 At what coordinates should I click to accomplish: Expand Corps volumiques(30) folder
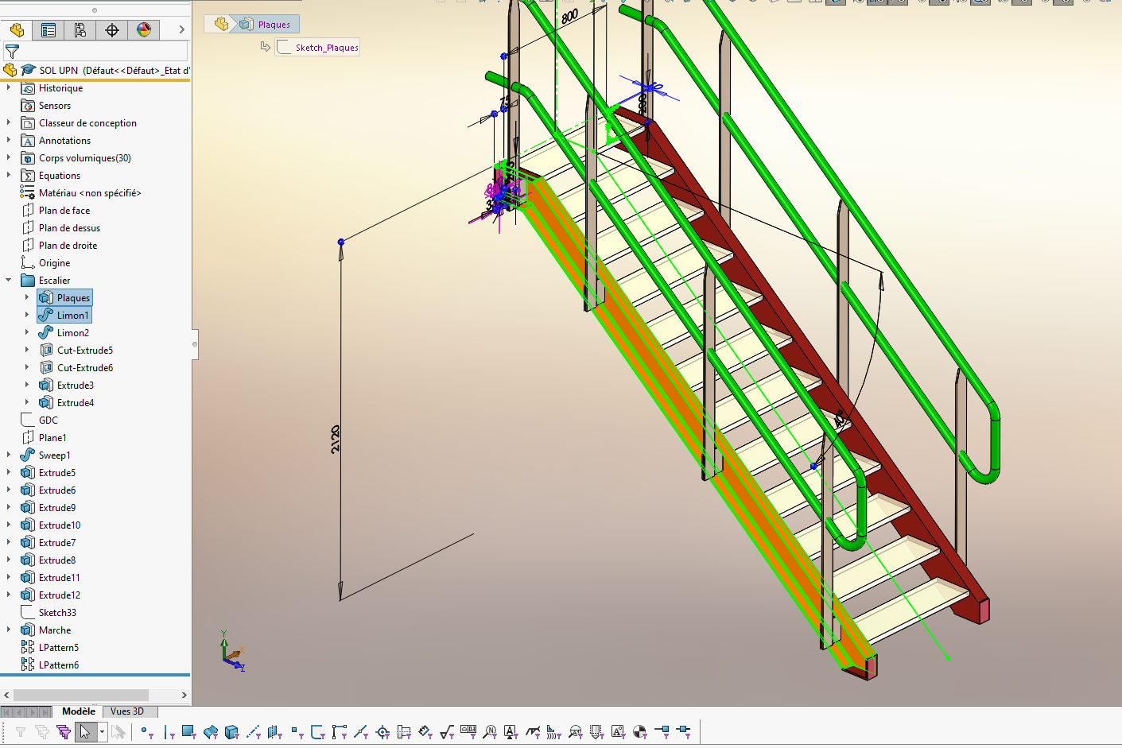(9, 158)
